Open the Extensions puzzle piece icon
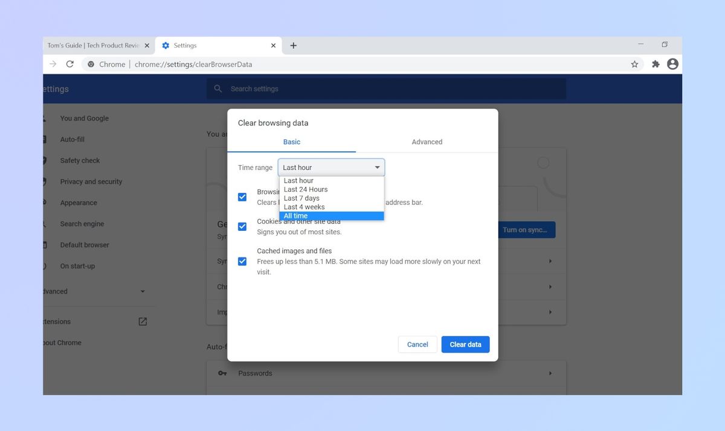This screenshot has width=725, height=431. pyautogui.click(x=656, y=64)
